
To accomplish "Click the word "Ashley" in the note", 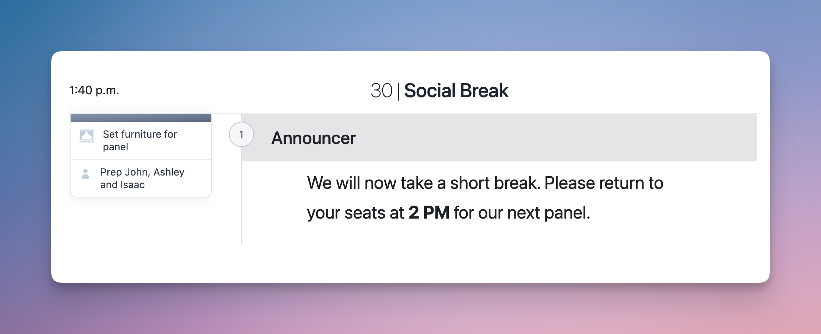I will click(169, 172).
